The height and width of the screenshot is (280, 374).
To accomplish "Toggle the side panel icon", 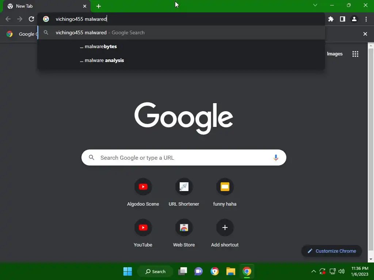I will click(x=343, y=19).
